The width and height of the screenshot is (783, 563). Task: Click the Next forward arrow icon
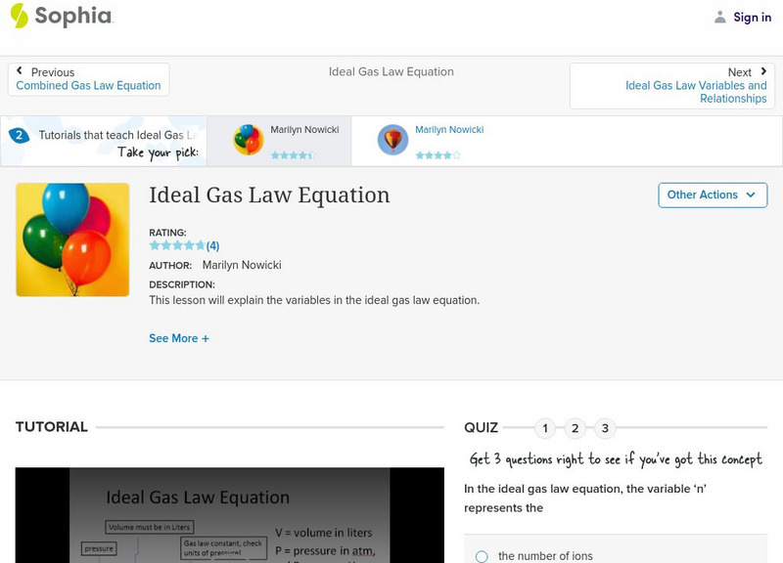pos(764,71)
